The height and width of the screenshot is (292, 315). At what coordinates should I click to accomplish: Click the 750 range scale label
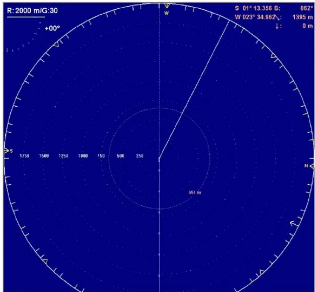pos(101,156)
